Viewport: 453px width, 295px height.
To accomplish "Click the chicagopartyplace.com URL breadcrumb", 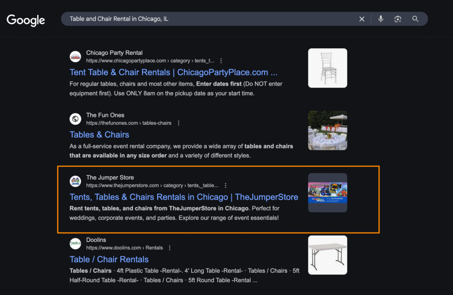I will [x=150, y=61].
